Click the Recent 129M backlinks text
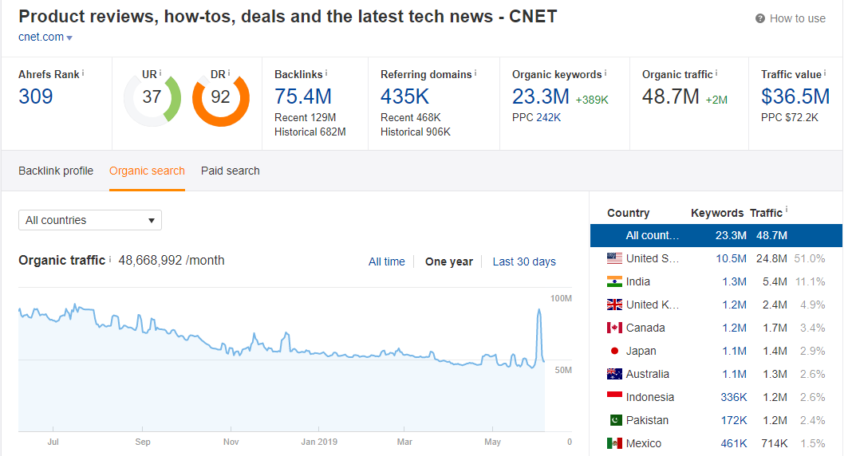Image resolution: width=856 pixels, height=456 pixels. [x=306, y=117]
